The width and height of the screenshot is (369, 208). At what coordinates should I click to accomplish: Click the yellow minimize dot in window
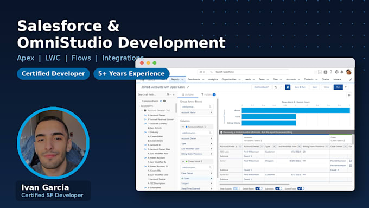click(x=148, y=63)
